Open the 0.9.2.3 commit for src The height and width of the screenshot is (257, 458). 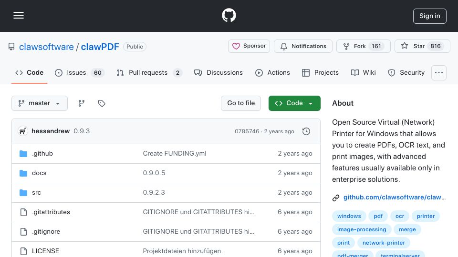[x=154, y=193]
